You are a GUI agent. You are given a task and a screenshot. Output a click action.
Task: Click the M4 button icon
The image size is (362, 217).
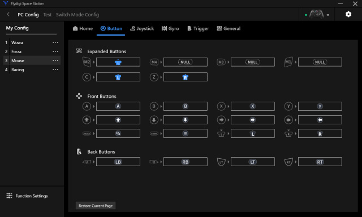pos(154,62)
